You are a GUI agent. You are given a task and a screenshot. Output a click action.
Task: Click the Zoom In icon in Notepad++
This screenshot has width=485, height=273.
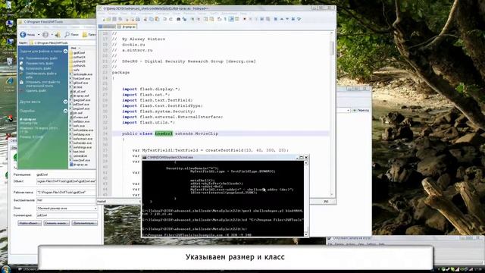[192, 19]
